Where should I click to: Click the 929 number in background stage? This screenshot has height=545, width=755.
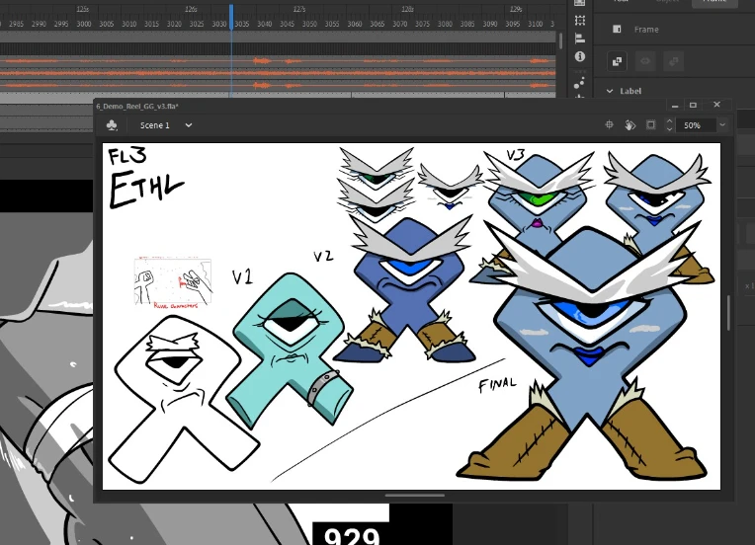pos(352,536)
